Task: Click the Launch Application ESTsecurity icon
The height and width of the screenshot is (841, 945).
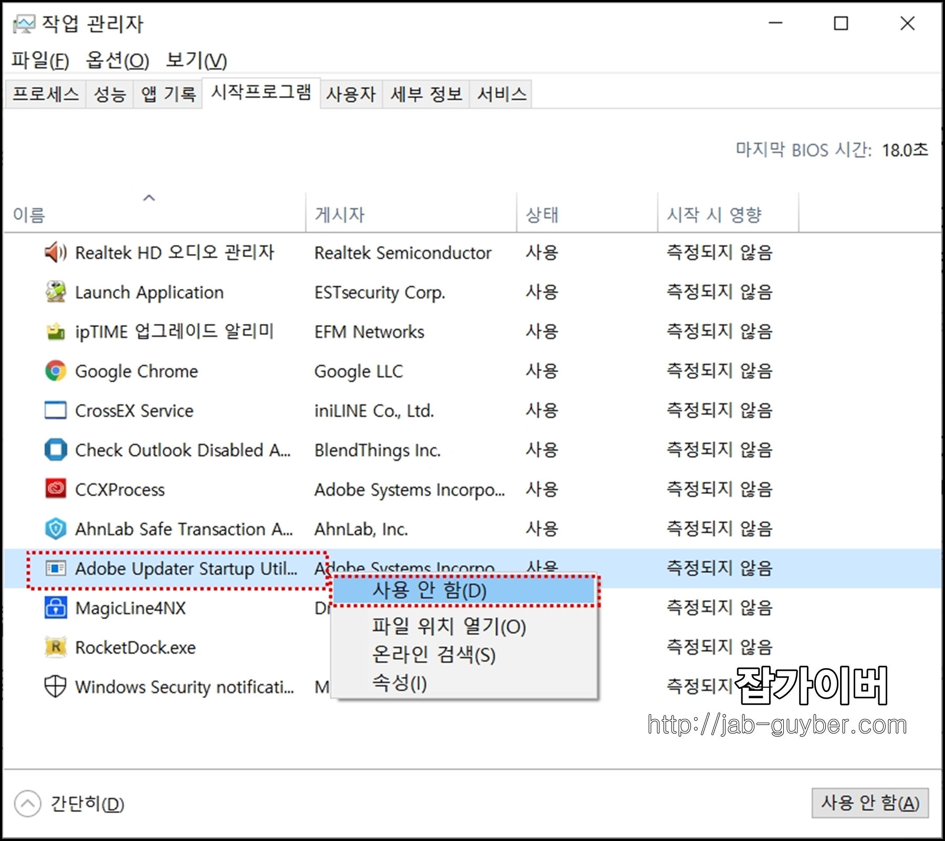Action: [x=55, y=292]
